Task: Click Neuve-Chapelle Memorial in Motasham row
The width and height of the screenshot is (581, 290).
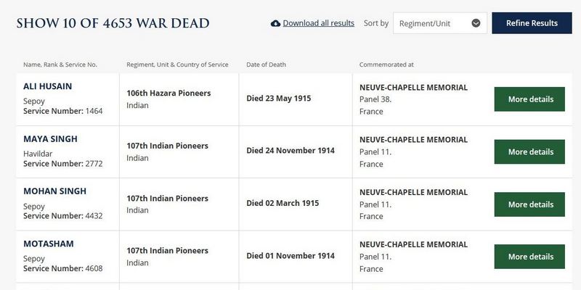Action: point(413,244)
